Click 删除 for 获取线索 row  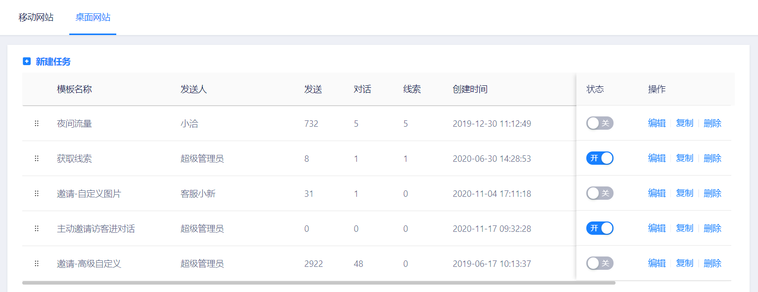[x=712, y=158]
